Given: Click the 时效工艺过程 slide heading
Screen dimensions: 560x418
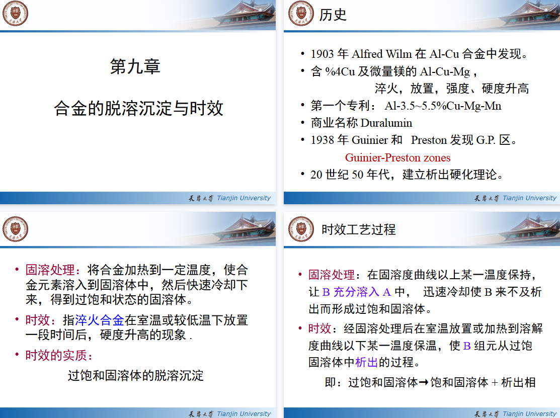Looking at the screenshot, I should pyautogui.click(x=359, y=229).
